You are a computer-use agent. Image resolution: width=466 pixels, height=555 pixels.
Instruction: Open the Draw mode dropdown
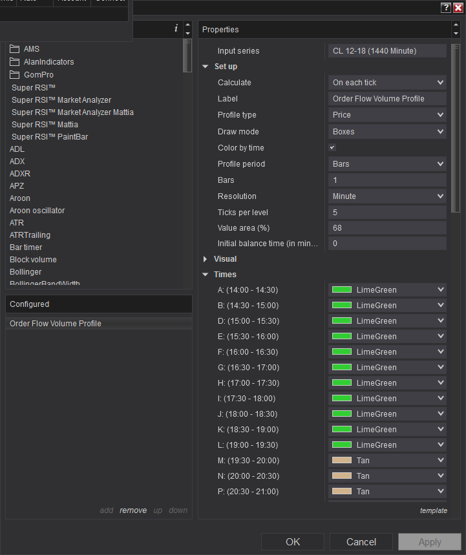[387, 132]
